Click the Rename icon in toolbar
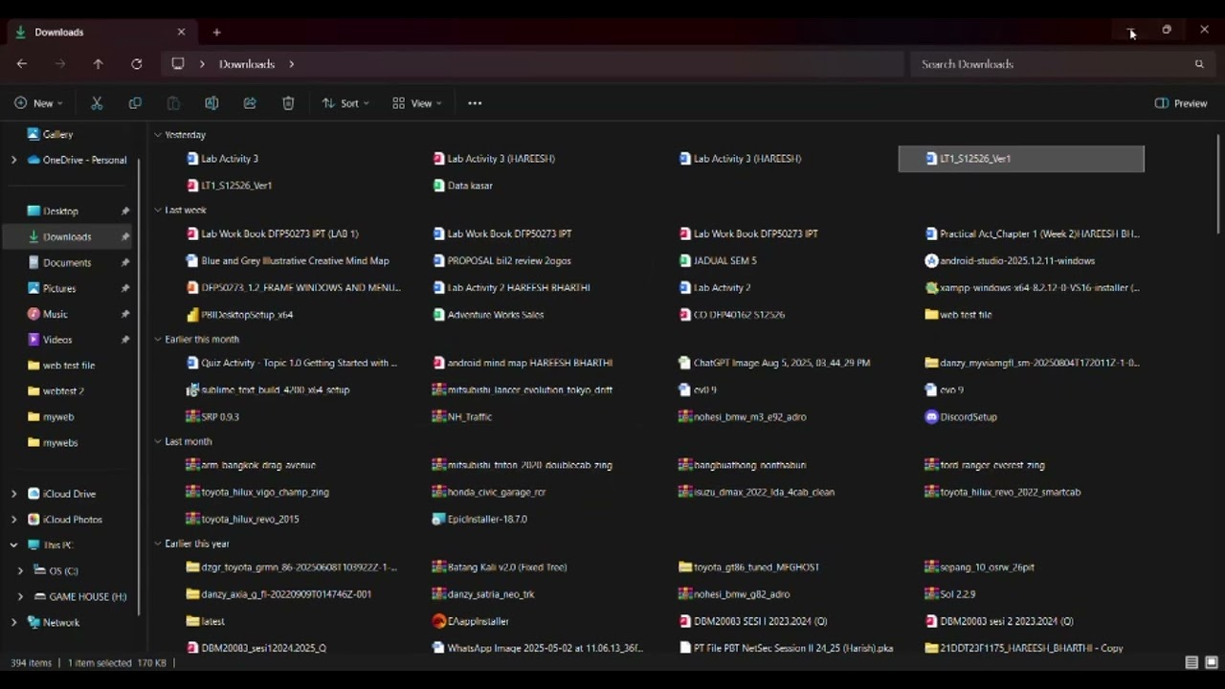The height and width of the screenshot is (689, 1225). tap(212, 103)
